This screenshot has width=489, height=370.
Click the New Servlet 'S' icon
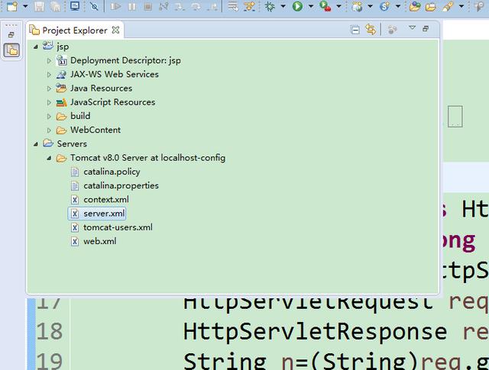pos(385,6)
